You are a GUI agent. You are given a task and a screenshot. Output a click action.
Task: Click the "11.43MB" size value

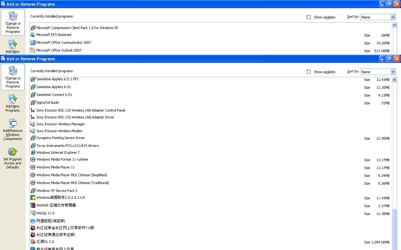[383, 198]
